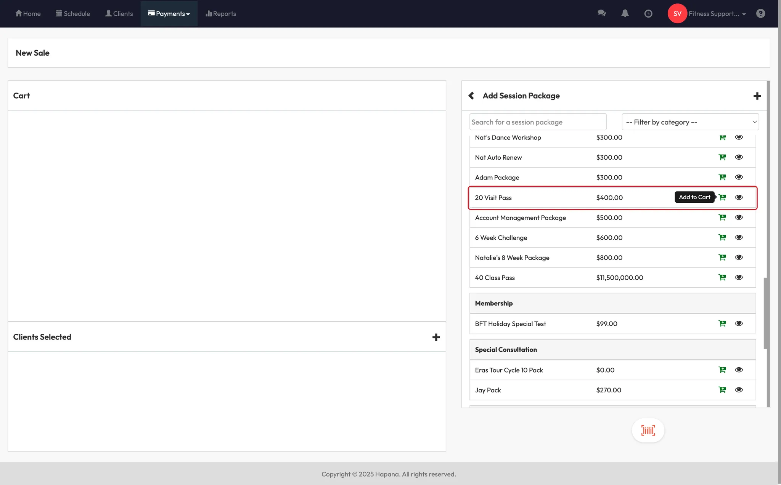Open the help question mark icon
The image size is (781, 485).
tap(760, 14)
